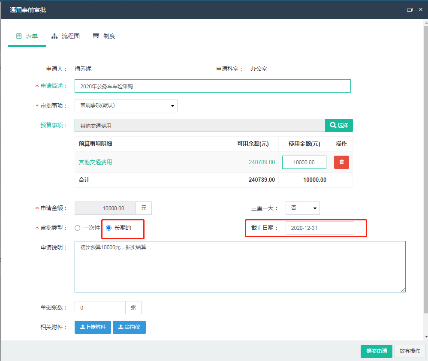Delete the 其他交通费用 budget row
Viewport: 428px width, 361px height.
(341, 162)
